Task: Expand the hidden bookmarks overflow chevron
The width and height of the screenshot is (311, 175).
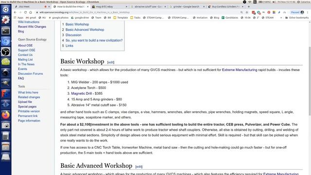Action: pos(281,17)
